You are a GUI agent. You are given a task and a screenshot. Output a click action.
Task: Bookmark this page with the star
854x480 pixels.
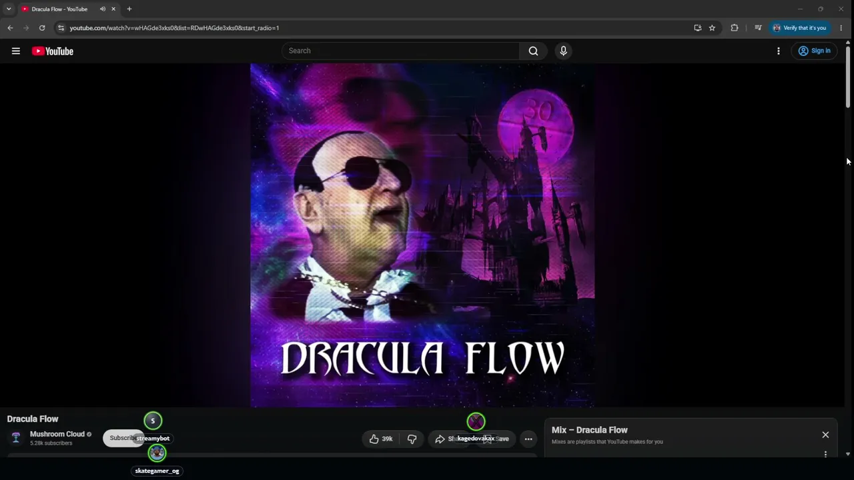click(x=712, y=28)
